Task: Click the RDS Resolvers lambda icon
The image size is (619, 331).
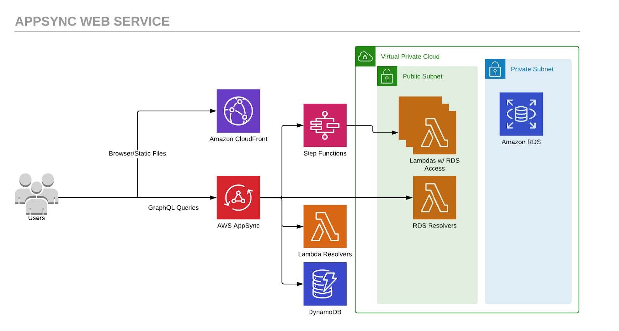Action: click(x=435, y=198)
